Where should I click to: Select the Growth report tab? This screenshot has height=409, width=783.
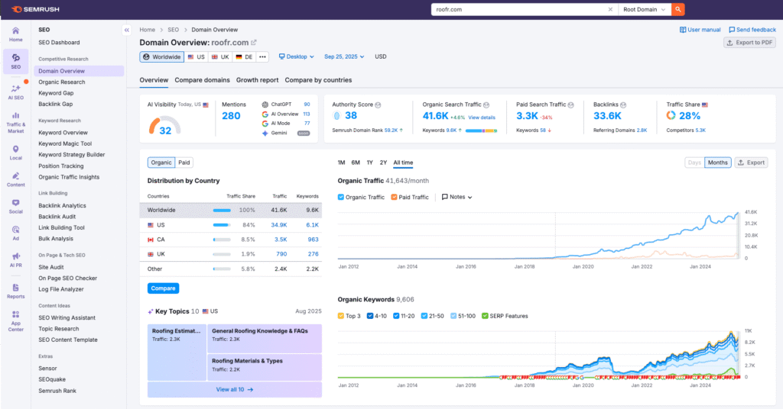(257, 80)
